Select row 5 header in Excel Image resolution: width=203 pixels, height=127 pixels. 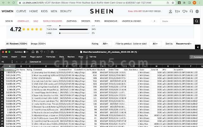[2, 81]
